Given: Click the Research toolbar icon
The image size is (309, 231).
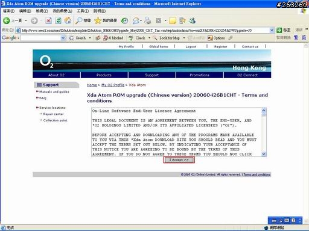Looking at the screenshot, I should (x=182, y=20).
